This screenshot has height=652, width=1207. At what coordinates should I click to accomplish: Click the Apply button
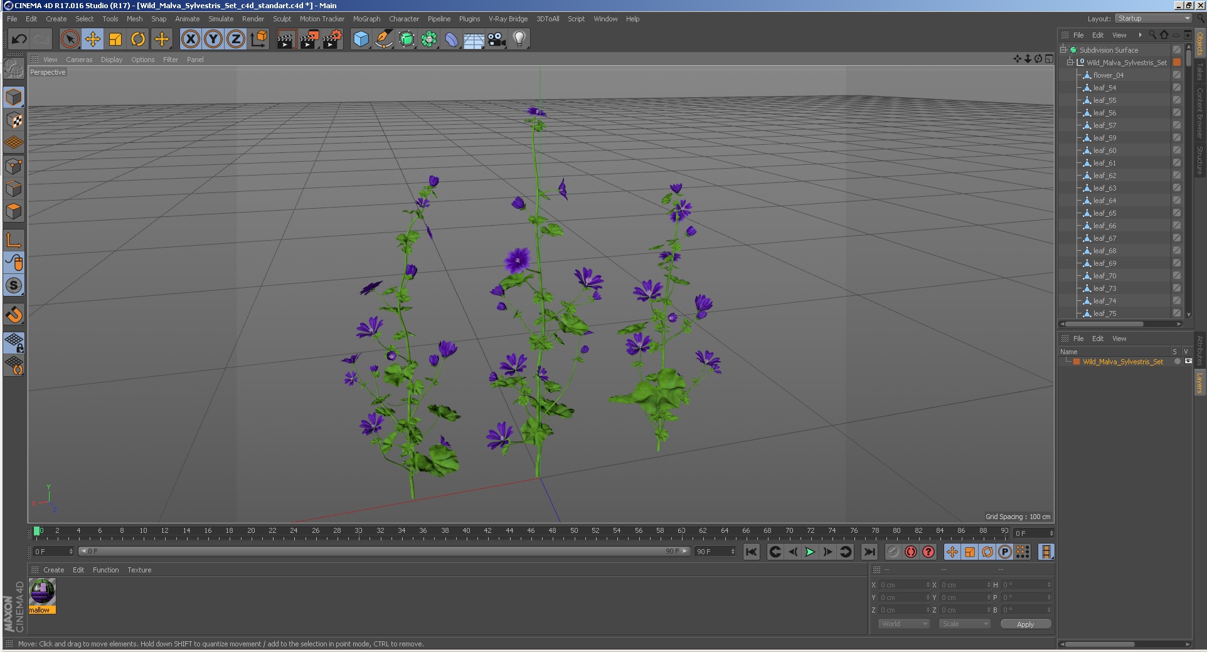point(1025,624)
